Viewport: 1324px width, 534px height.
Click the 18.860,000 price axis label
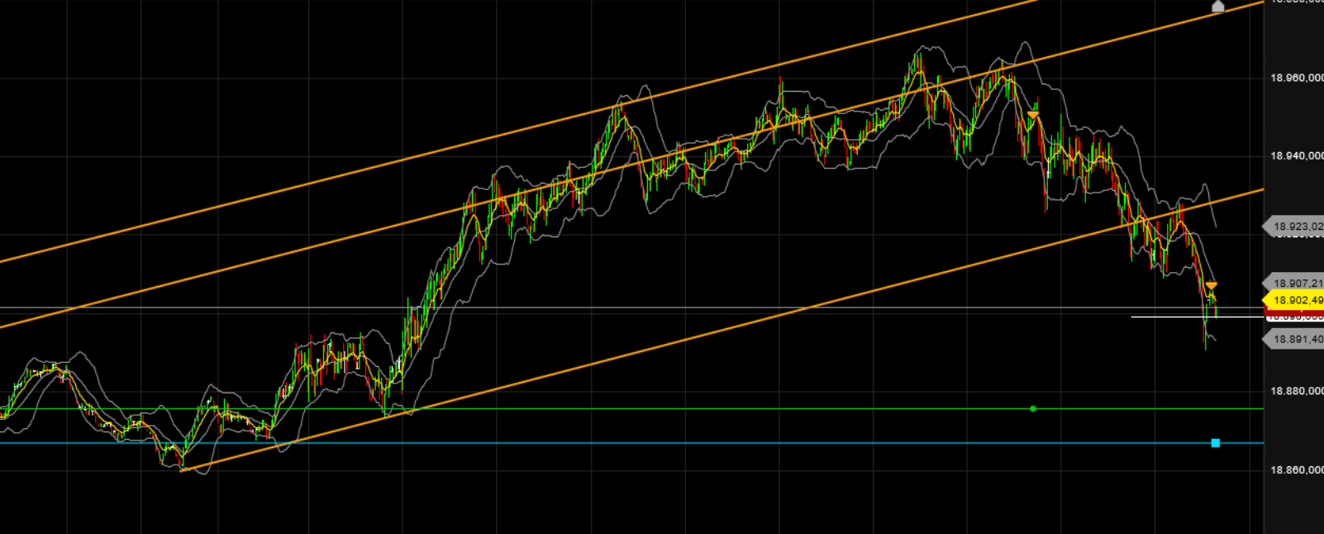(1297, 470)
